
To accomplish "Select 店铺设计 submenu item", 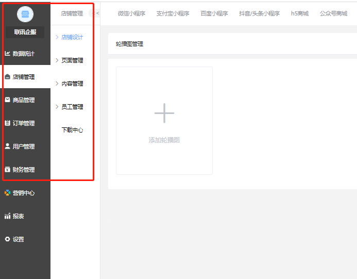I will pos(72,37).
